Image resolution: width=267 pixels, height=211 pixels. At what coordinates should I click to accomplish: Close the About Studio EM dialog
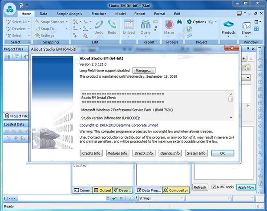coord(232,48)
